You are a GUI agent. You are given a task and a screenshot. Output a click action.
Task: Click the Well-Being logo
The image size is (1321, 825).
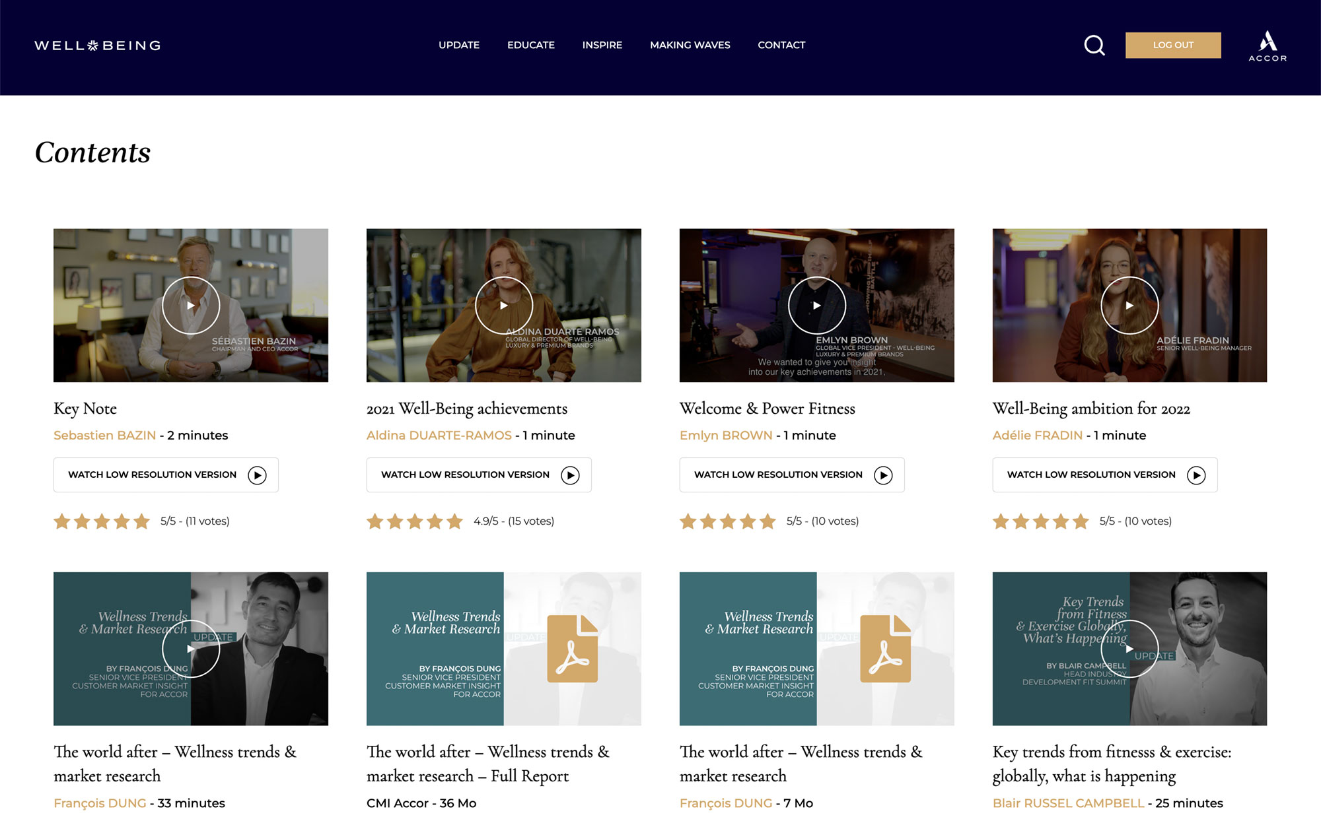click(98, 46)
